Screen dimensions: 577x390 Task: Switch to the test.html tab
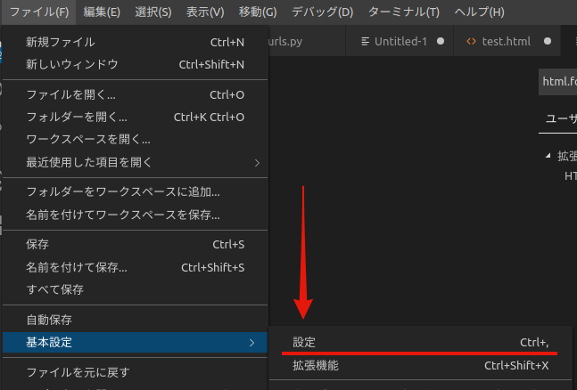[x=507, y=42]
